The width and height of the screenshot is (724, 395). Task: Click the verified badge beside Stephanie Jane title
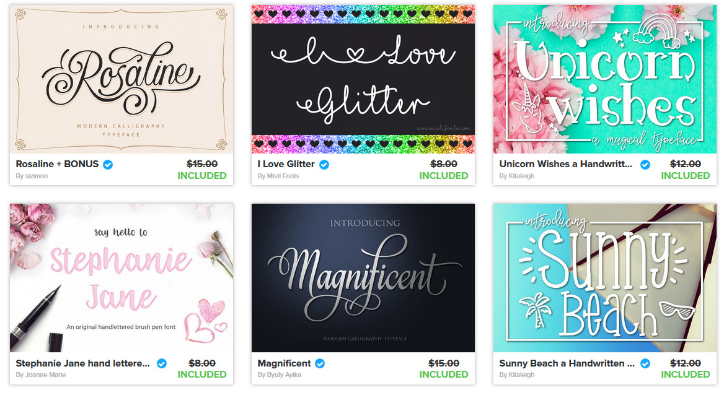click(162, 363)
